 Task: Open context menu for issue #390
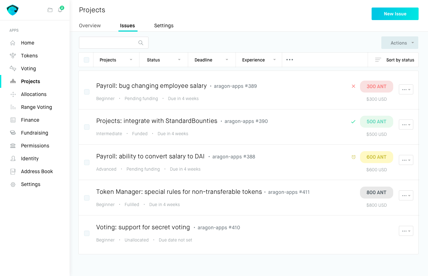406,125
